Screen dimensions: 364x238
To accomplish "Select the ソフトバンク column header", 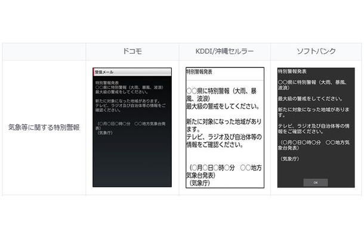I will (316, 51).
